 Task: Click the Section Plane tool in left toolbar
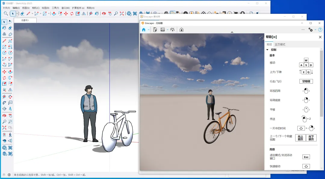coord(4,109)
